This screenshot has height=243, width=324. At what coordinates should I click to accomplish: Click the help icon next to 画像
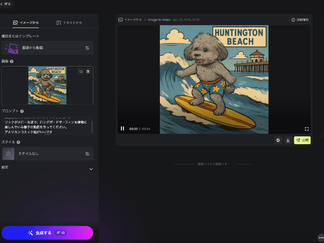(12, 61)
